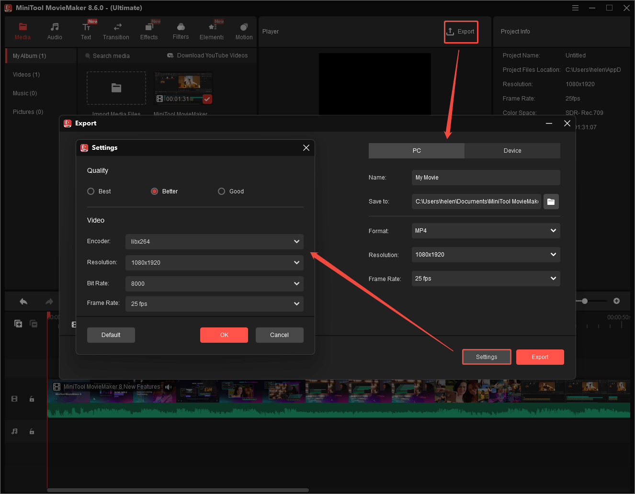The image size is (635, 494).
Task: Expand Export Frame Rate 25 fps dropdown
Action: pyautogui.click(x=486, y=279)
